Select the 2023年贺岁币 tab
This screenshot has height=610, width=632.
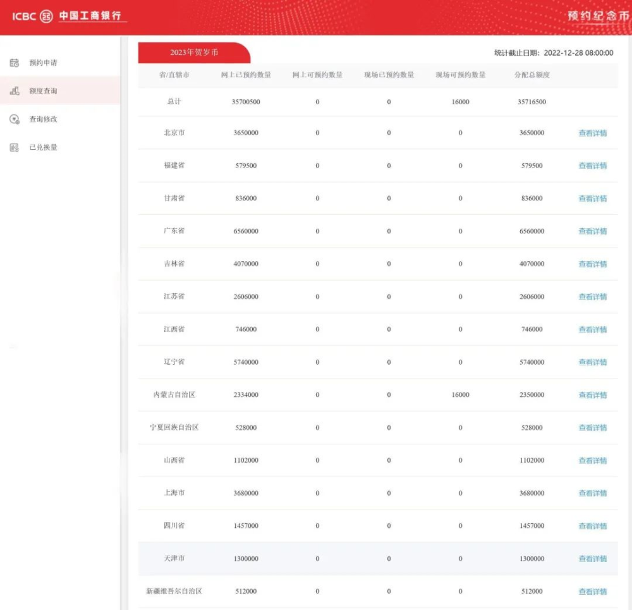(194, 52)
